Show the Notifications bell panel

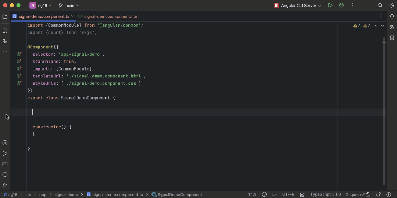(x=392, y=16)
